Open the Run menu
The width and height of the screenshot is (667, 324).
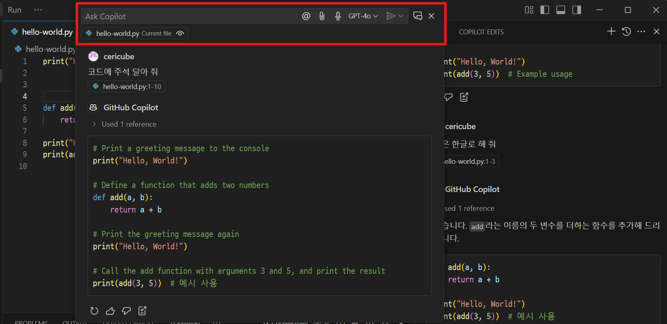coord(15,10)
